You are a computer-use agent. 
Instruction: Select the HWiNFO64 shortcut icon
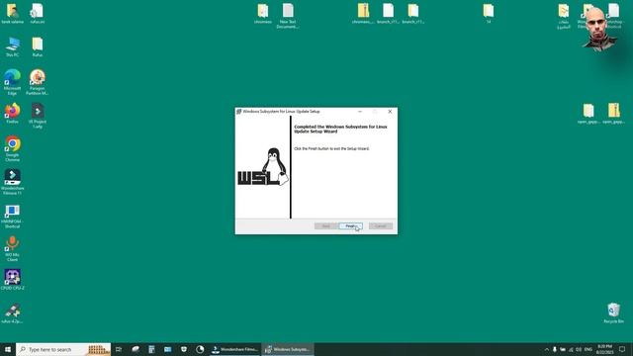(x=12, y=216)
